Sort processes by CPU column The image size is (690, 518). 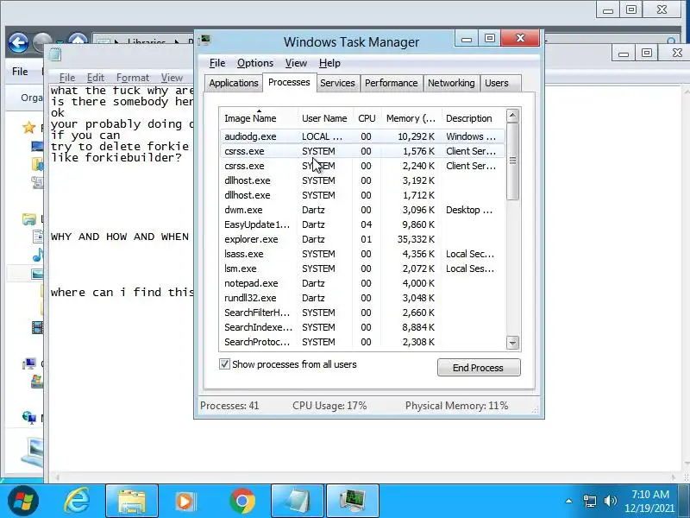pyautogui.click(x=367, y=118)
